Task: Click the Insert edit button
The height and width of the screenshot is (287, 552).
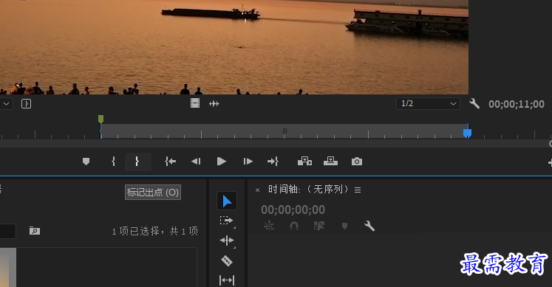Action: click(x=305, y=162)
